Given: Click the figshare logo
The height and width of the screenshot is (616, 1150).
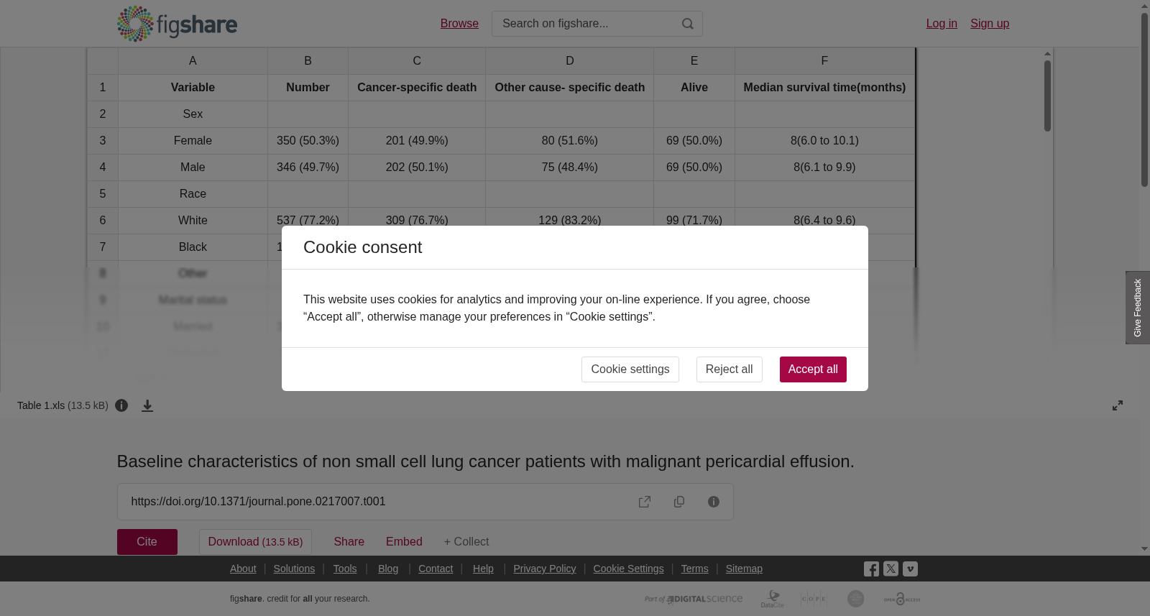Looking at the screenshot, I should click(177, 24).
